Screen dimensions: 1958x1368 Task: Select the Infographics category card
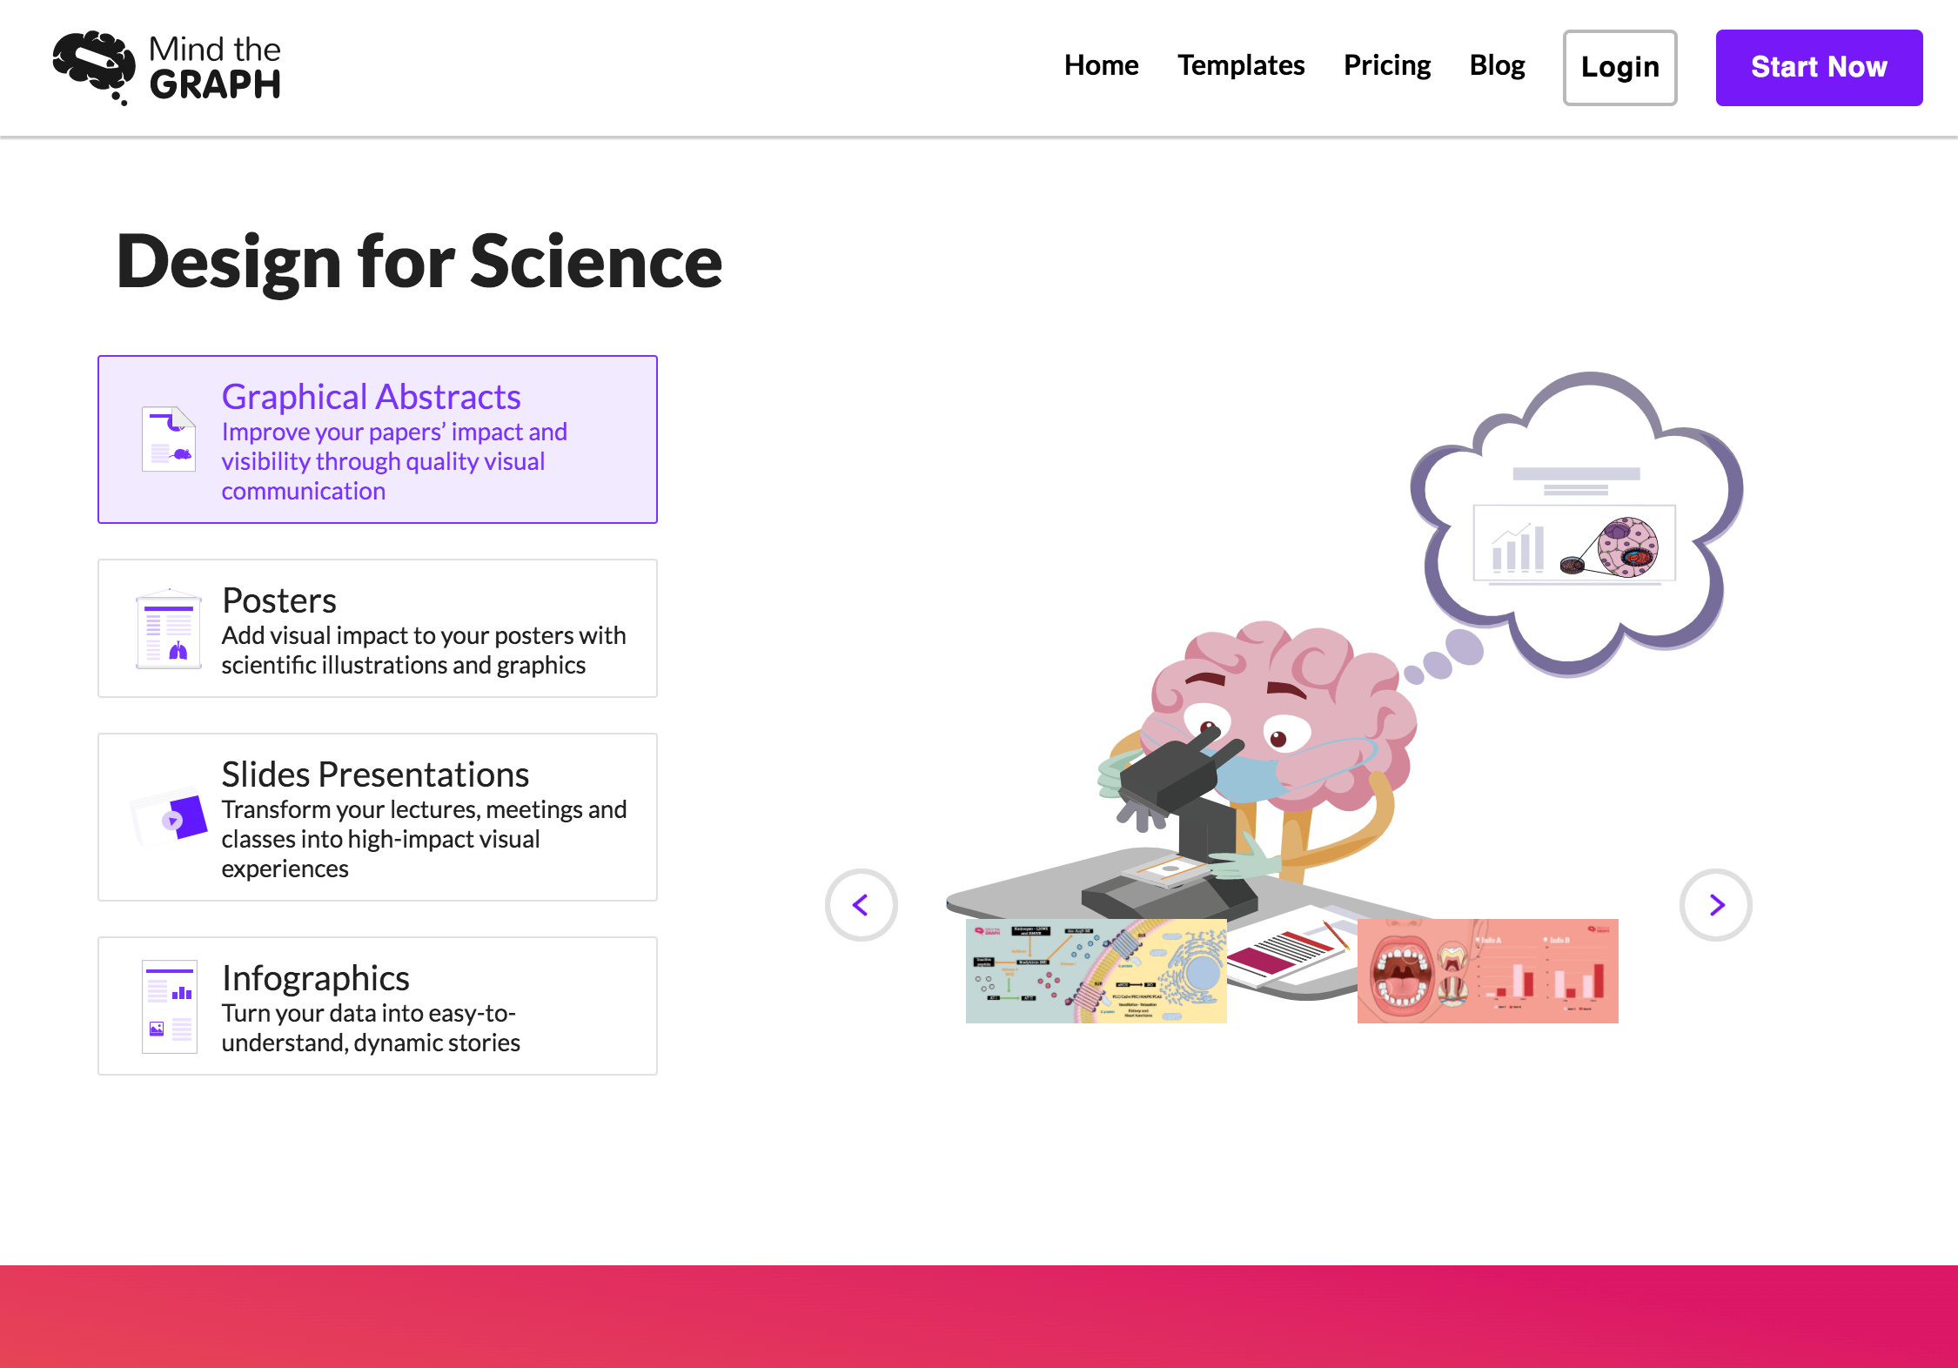(377, 1005)
